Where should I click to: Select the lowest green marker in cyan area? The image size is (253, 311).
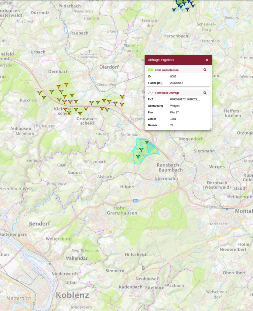tap(138, 156)
